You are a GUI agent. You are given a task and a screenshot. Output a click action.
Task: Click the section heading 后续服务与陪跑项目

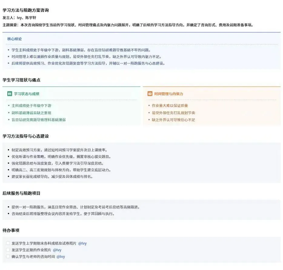[22, 193]
